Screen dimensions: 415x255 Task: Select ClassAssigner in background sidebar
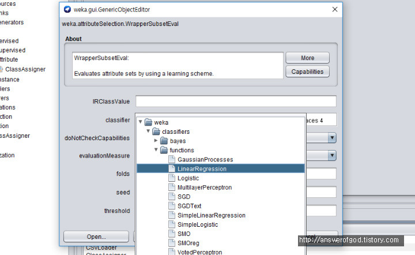(x=25, y=69)
